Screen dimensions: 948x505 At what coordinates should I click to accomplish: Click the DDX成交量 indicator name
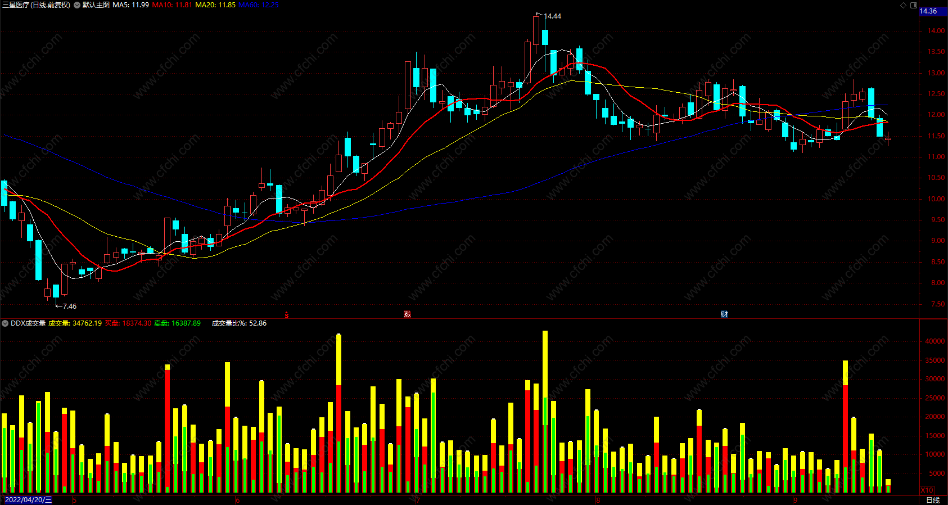28,323
